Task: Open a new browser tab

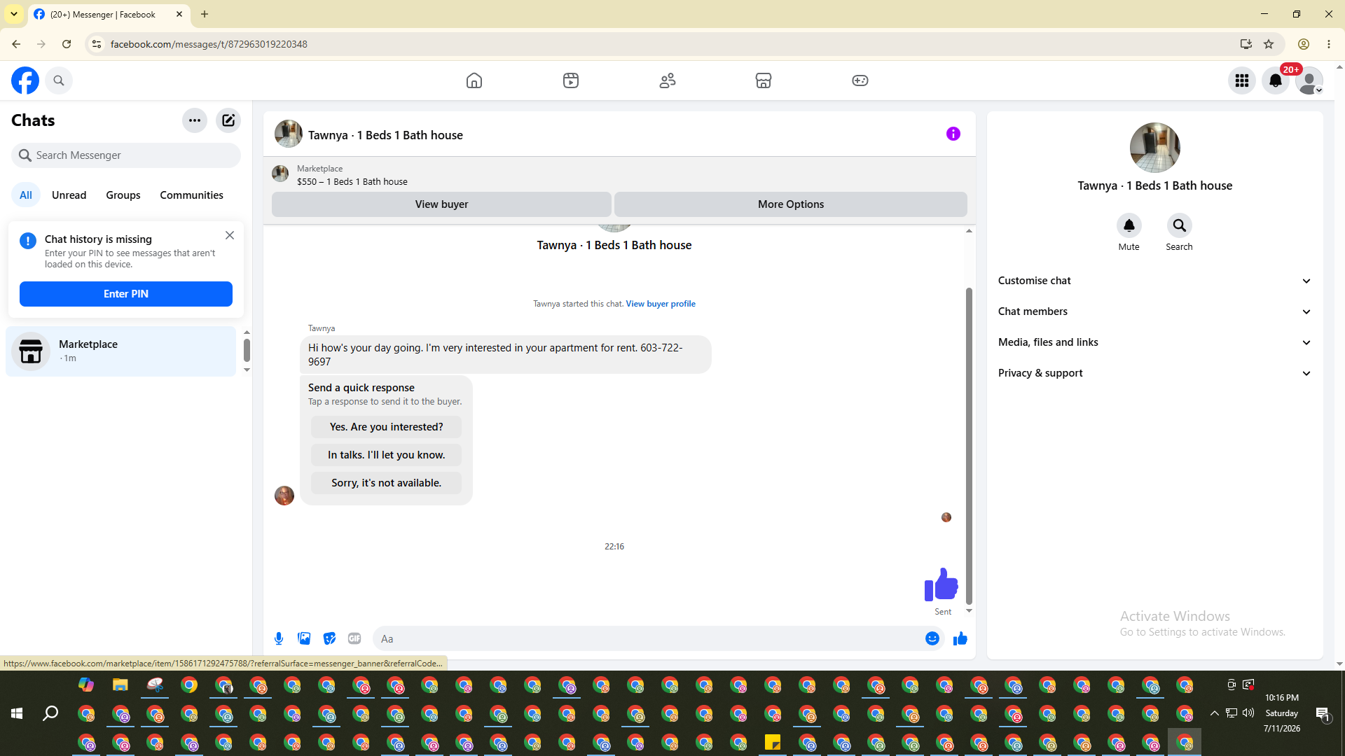Action: tap(205, 14)
